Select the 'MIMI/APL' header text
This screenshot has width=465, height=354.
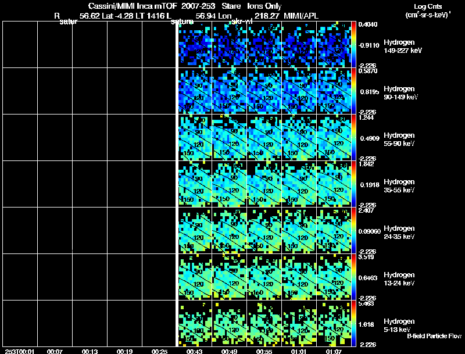pos(301,16)
